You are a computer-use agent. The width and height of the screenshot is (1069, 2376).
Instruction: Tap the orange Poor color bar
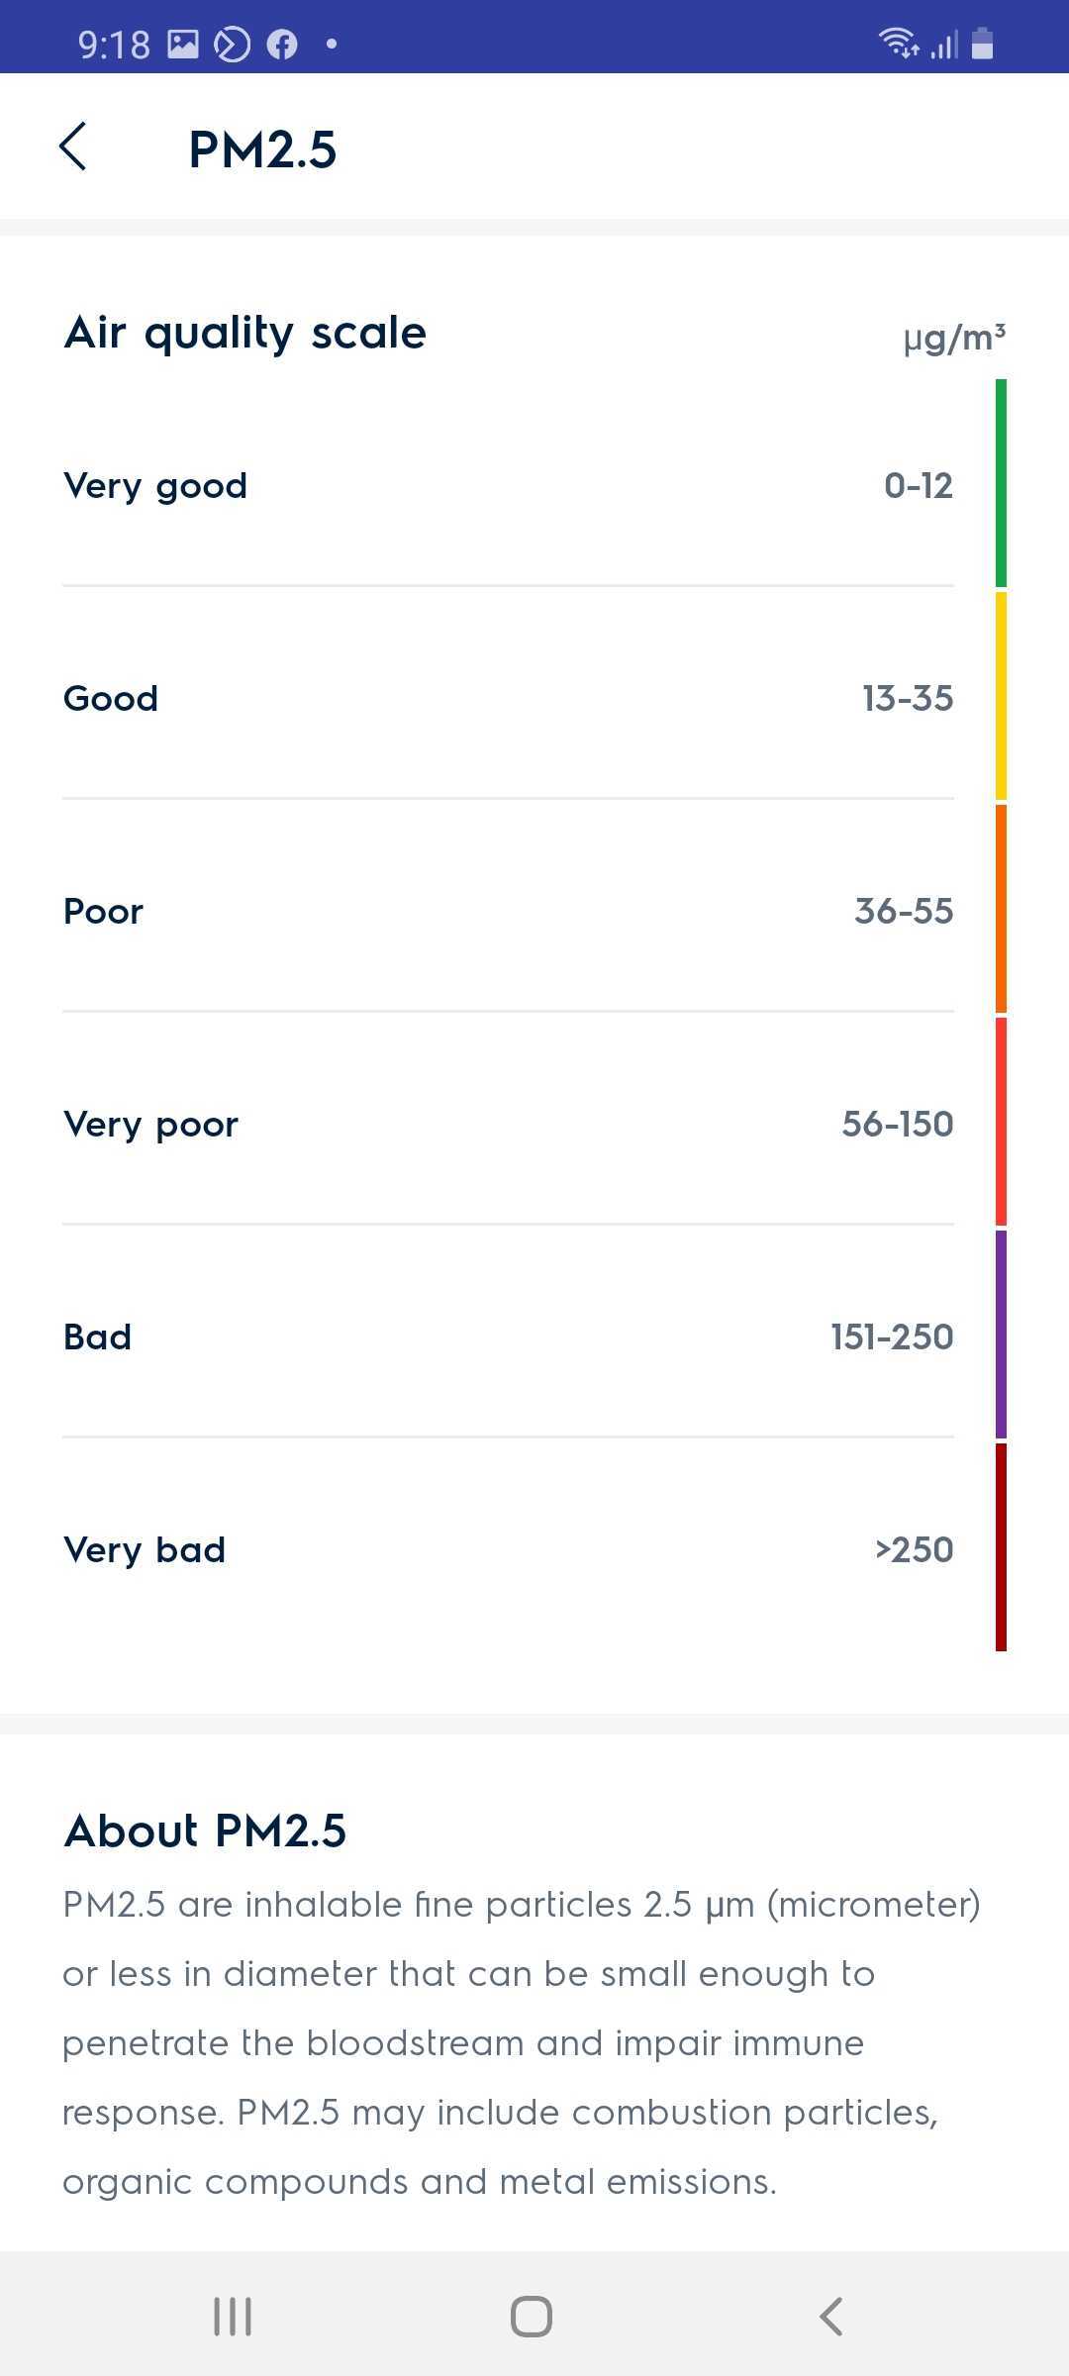tap(1001, 909)
